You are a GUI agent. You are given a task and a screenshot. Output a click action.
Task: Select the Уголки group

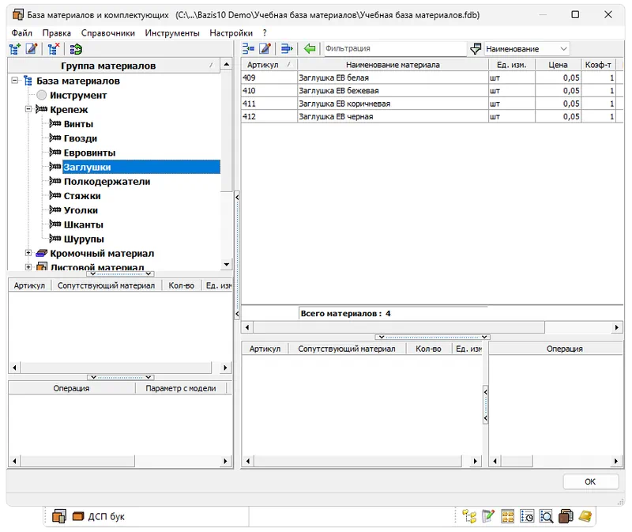81,210
